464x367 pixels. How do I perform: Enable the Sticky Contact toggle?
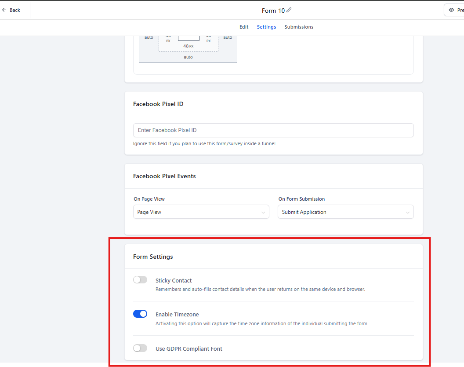pos(140,280)
